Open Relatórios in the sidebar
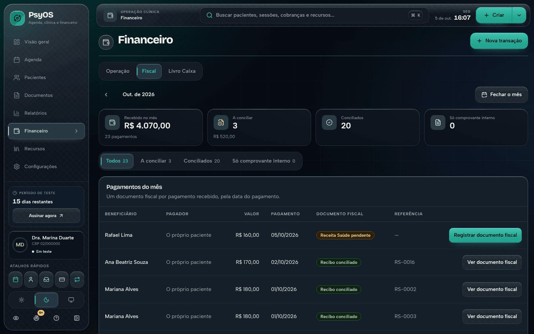 pos(46,113)
